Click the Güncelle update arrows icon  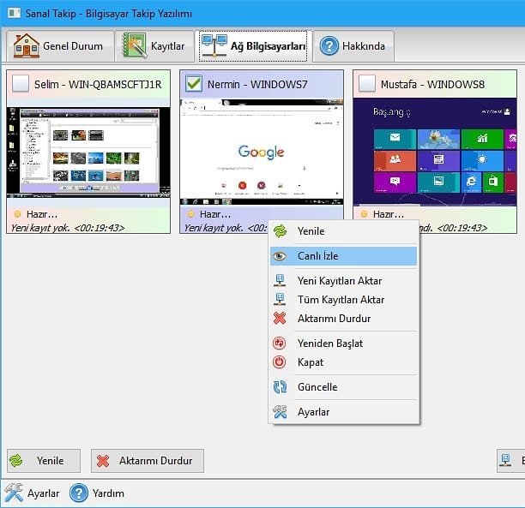pos(280,387)
